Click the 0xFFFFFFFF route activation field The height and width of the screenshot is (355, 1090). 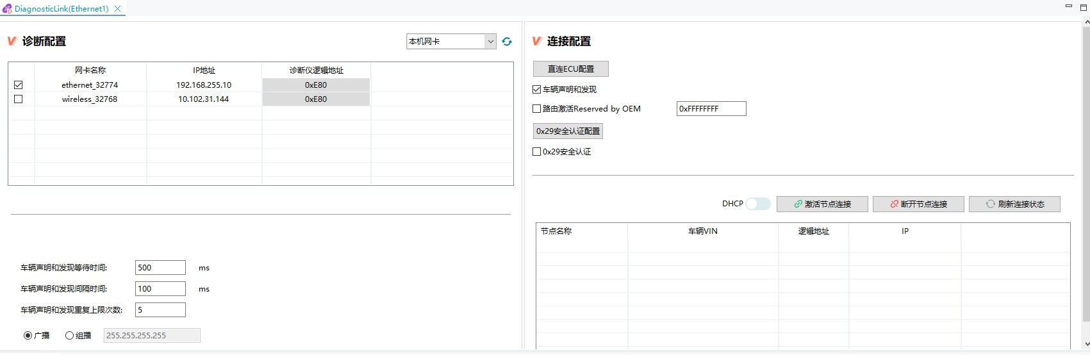(x=711, y=109)
